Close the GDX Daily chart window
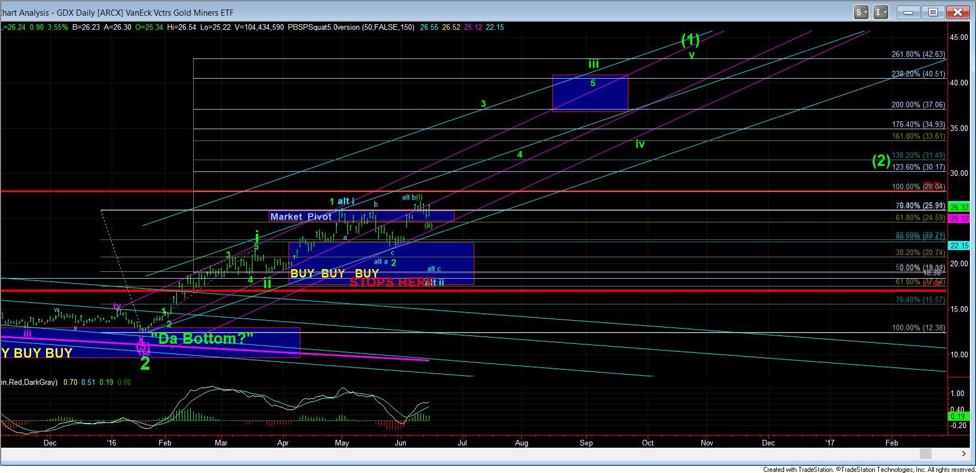 957,12
